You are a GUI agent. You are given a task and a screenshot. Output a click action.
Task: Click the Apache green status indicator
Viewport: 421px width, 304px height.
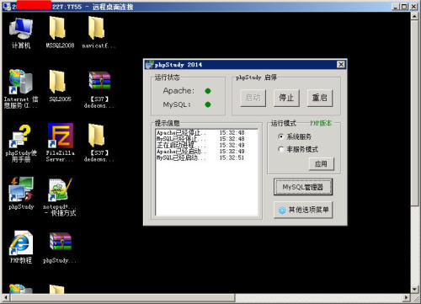click(208, 91)
